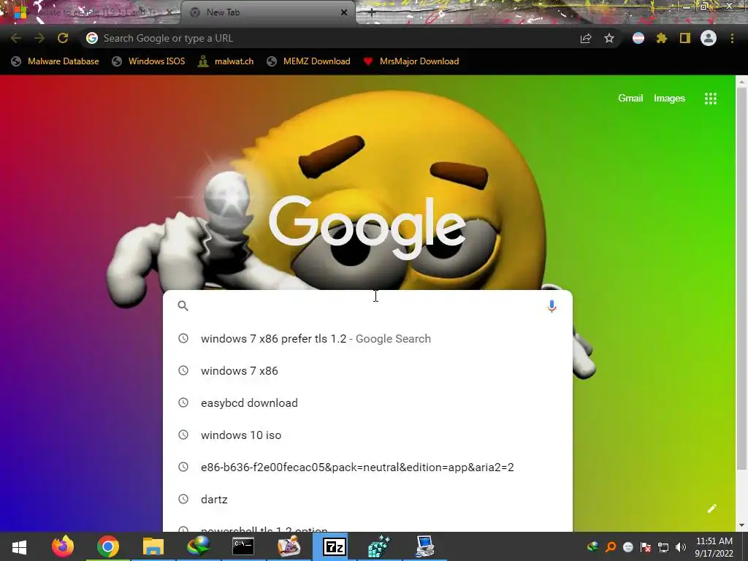Screen dimensions: 748x561
Task: Open File Explorer from the taskbar
Action: pyautogui.click(x=153, y=546)
